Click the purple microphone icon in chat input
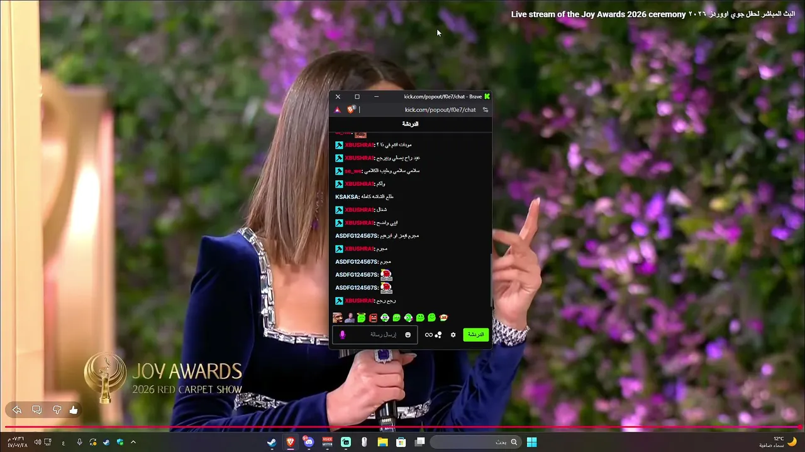Viewport: 805px width, 452px height. coord(343,335)
